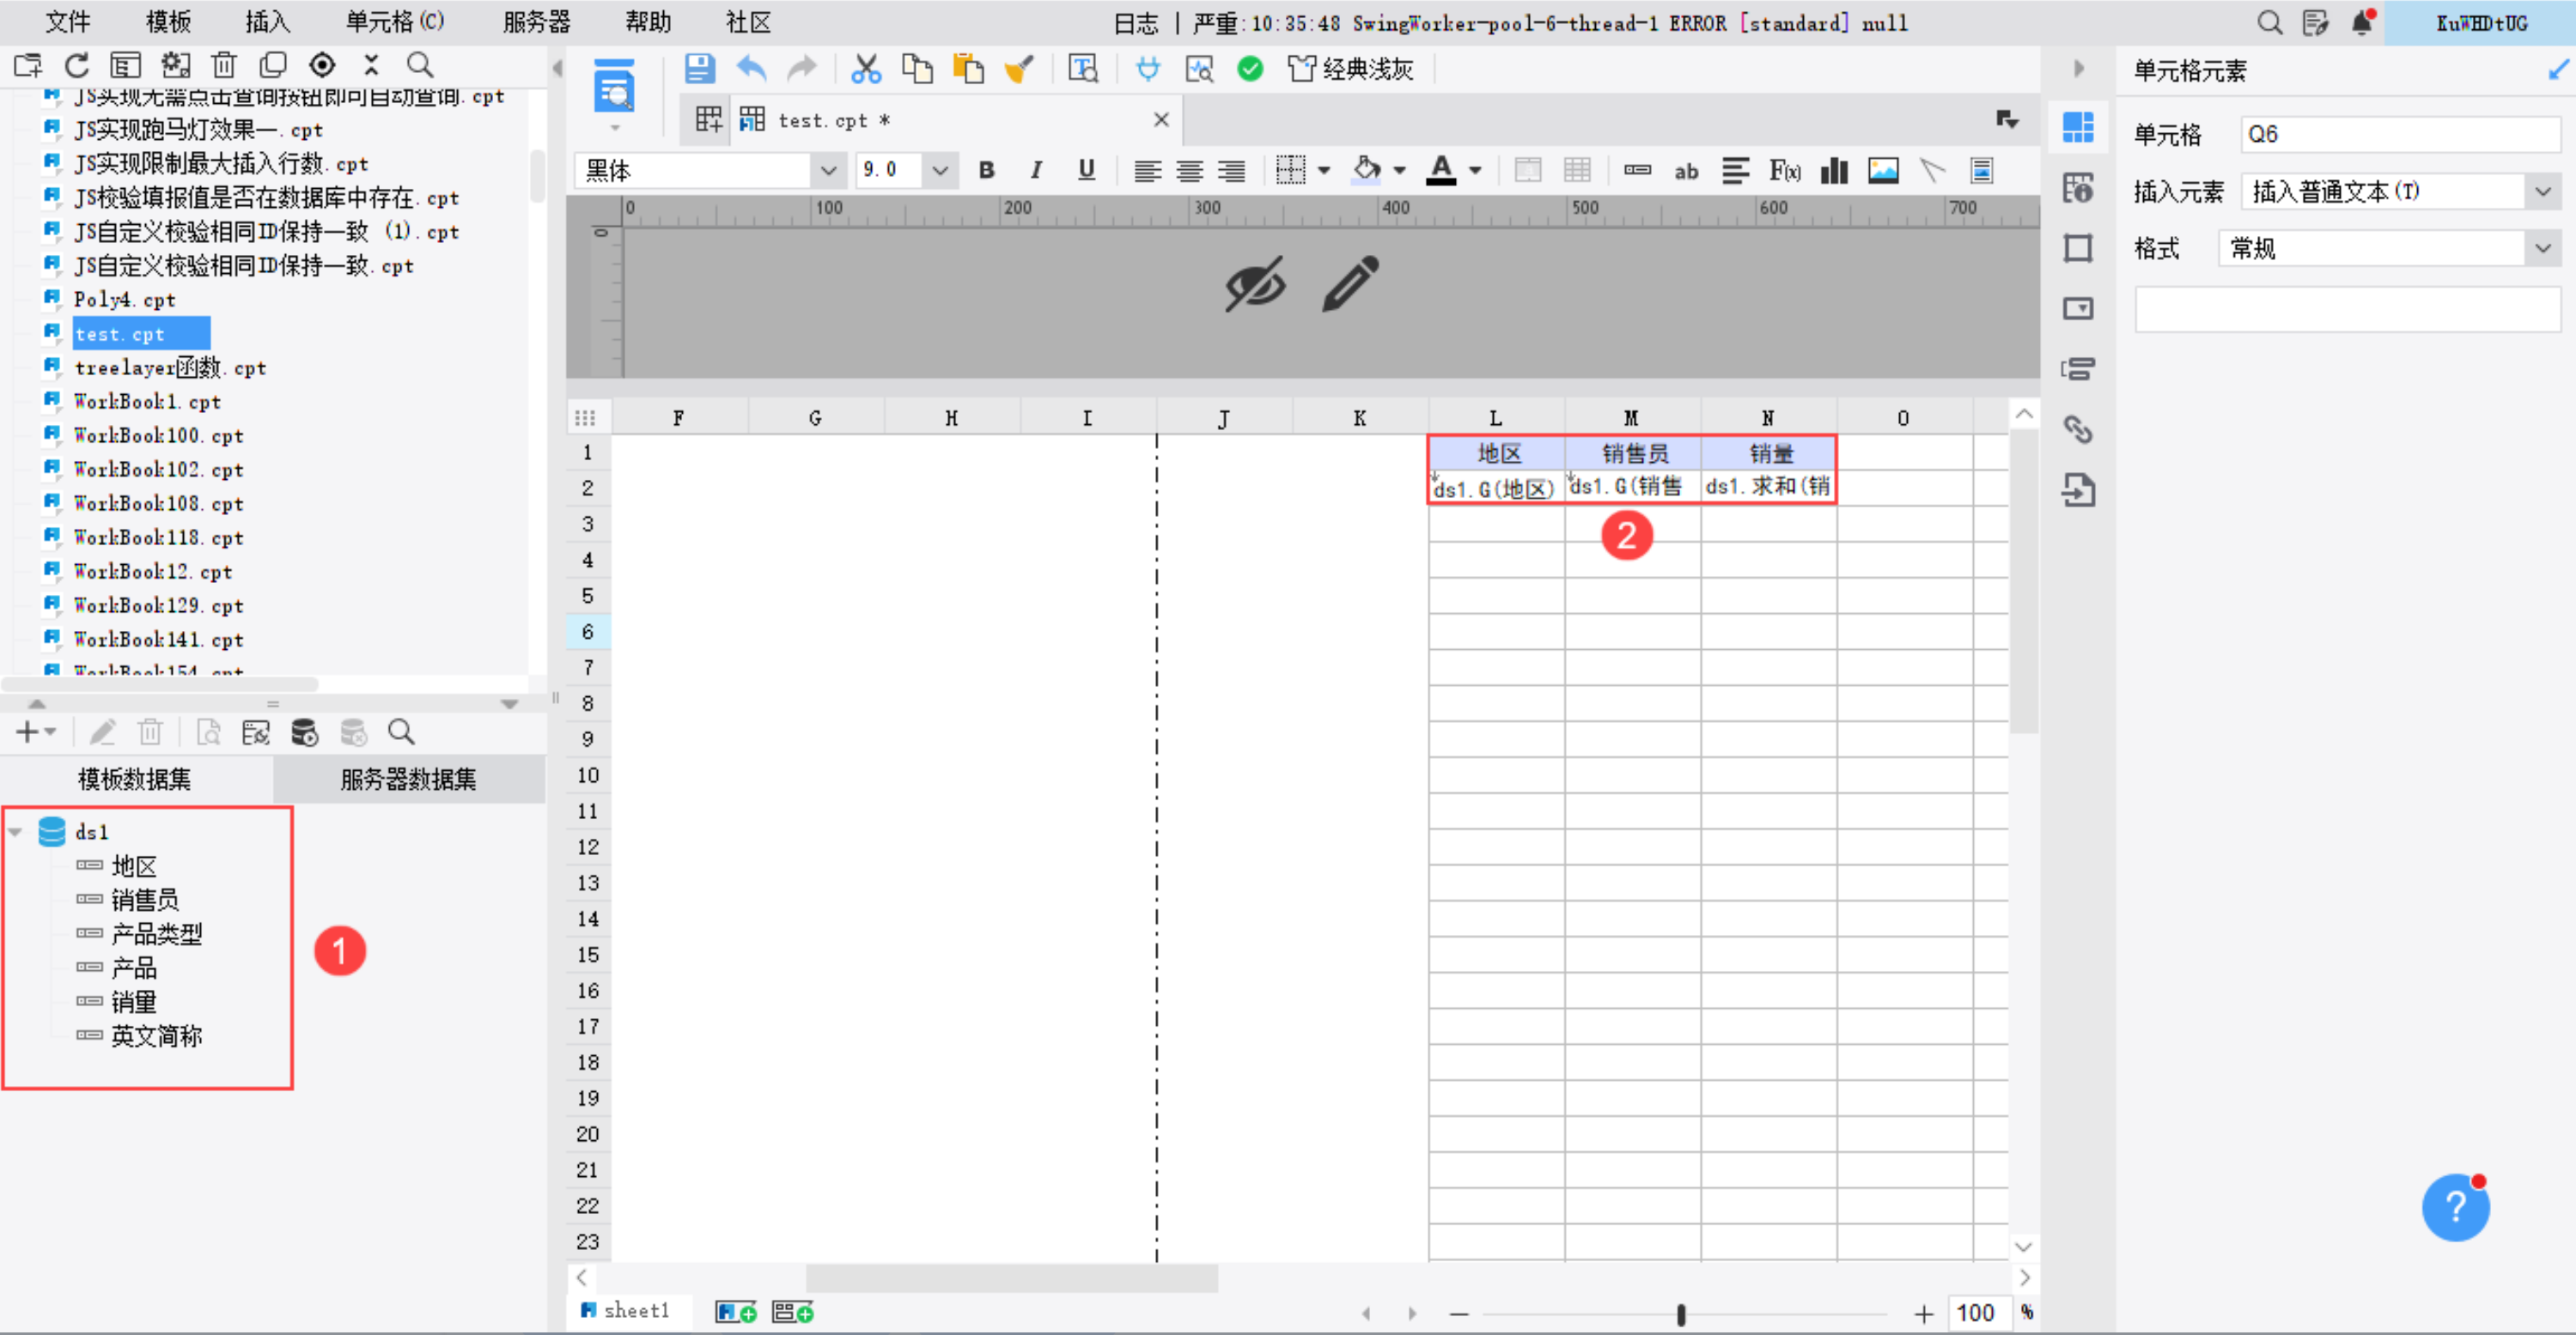Click the blue help question mark button
The width and height of the screenshot is (2576, 1335).
[x=2455, y=1207]
